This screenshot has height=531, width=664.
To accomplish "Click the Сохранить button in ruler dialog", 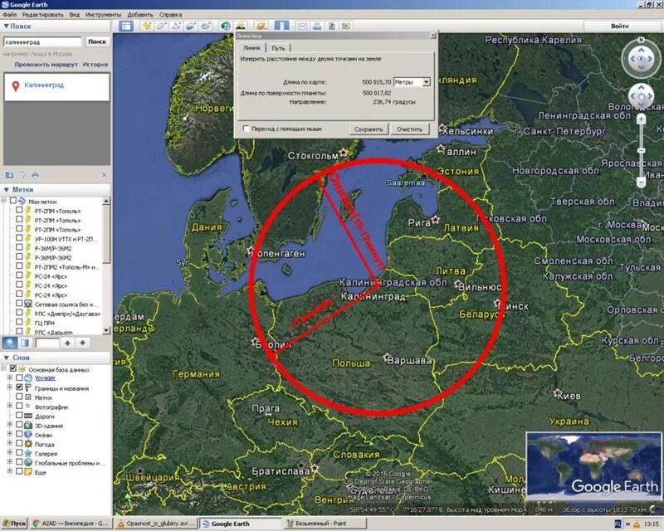I will [x=369, y=129].
